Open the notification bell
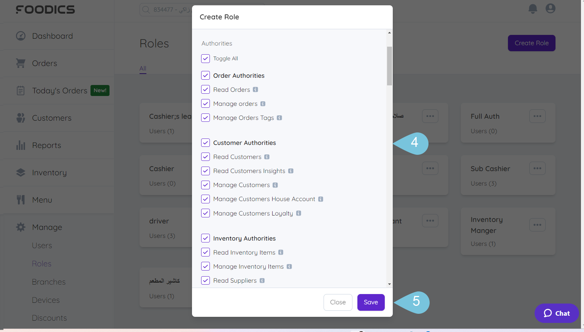 click(x=532, y=9)
